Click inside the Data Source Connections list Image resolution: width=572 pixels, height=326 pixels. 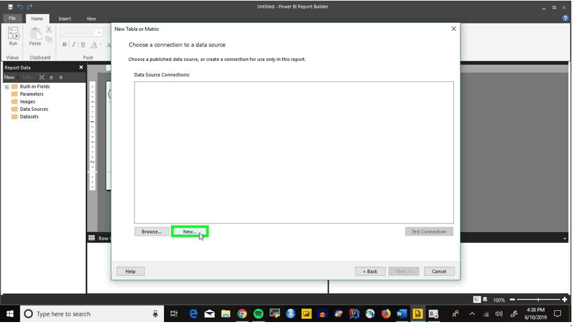pos(294,152)
